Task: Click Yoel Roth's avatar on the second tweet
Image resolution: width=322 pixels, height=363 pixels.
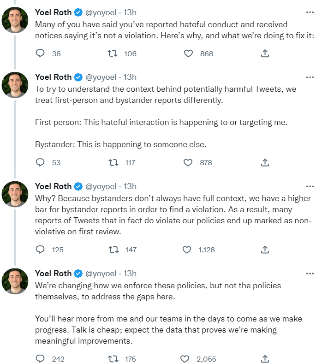Action: click(x=15, y=84)
